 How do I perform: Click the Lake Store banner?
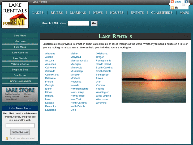click(x=20, y=94)
